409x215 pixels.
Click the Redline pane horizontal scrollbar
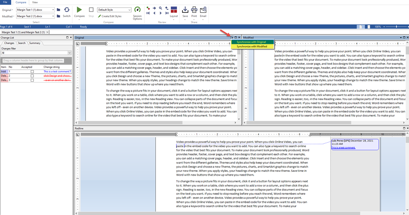219,213
